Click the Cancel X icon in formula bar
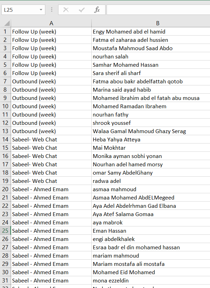 click(x=66, y=10)
